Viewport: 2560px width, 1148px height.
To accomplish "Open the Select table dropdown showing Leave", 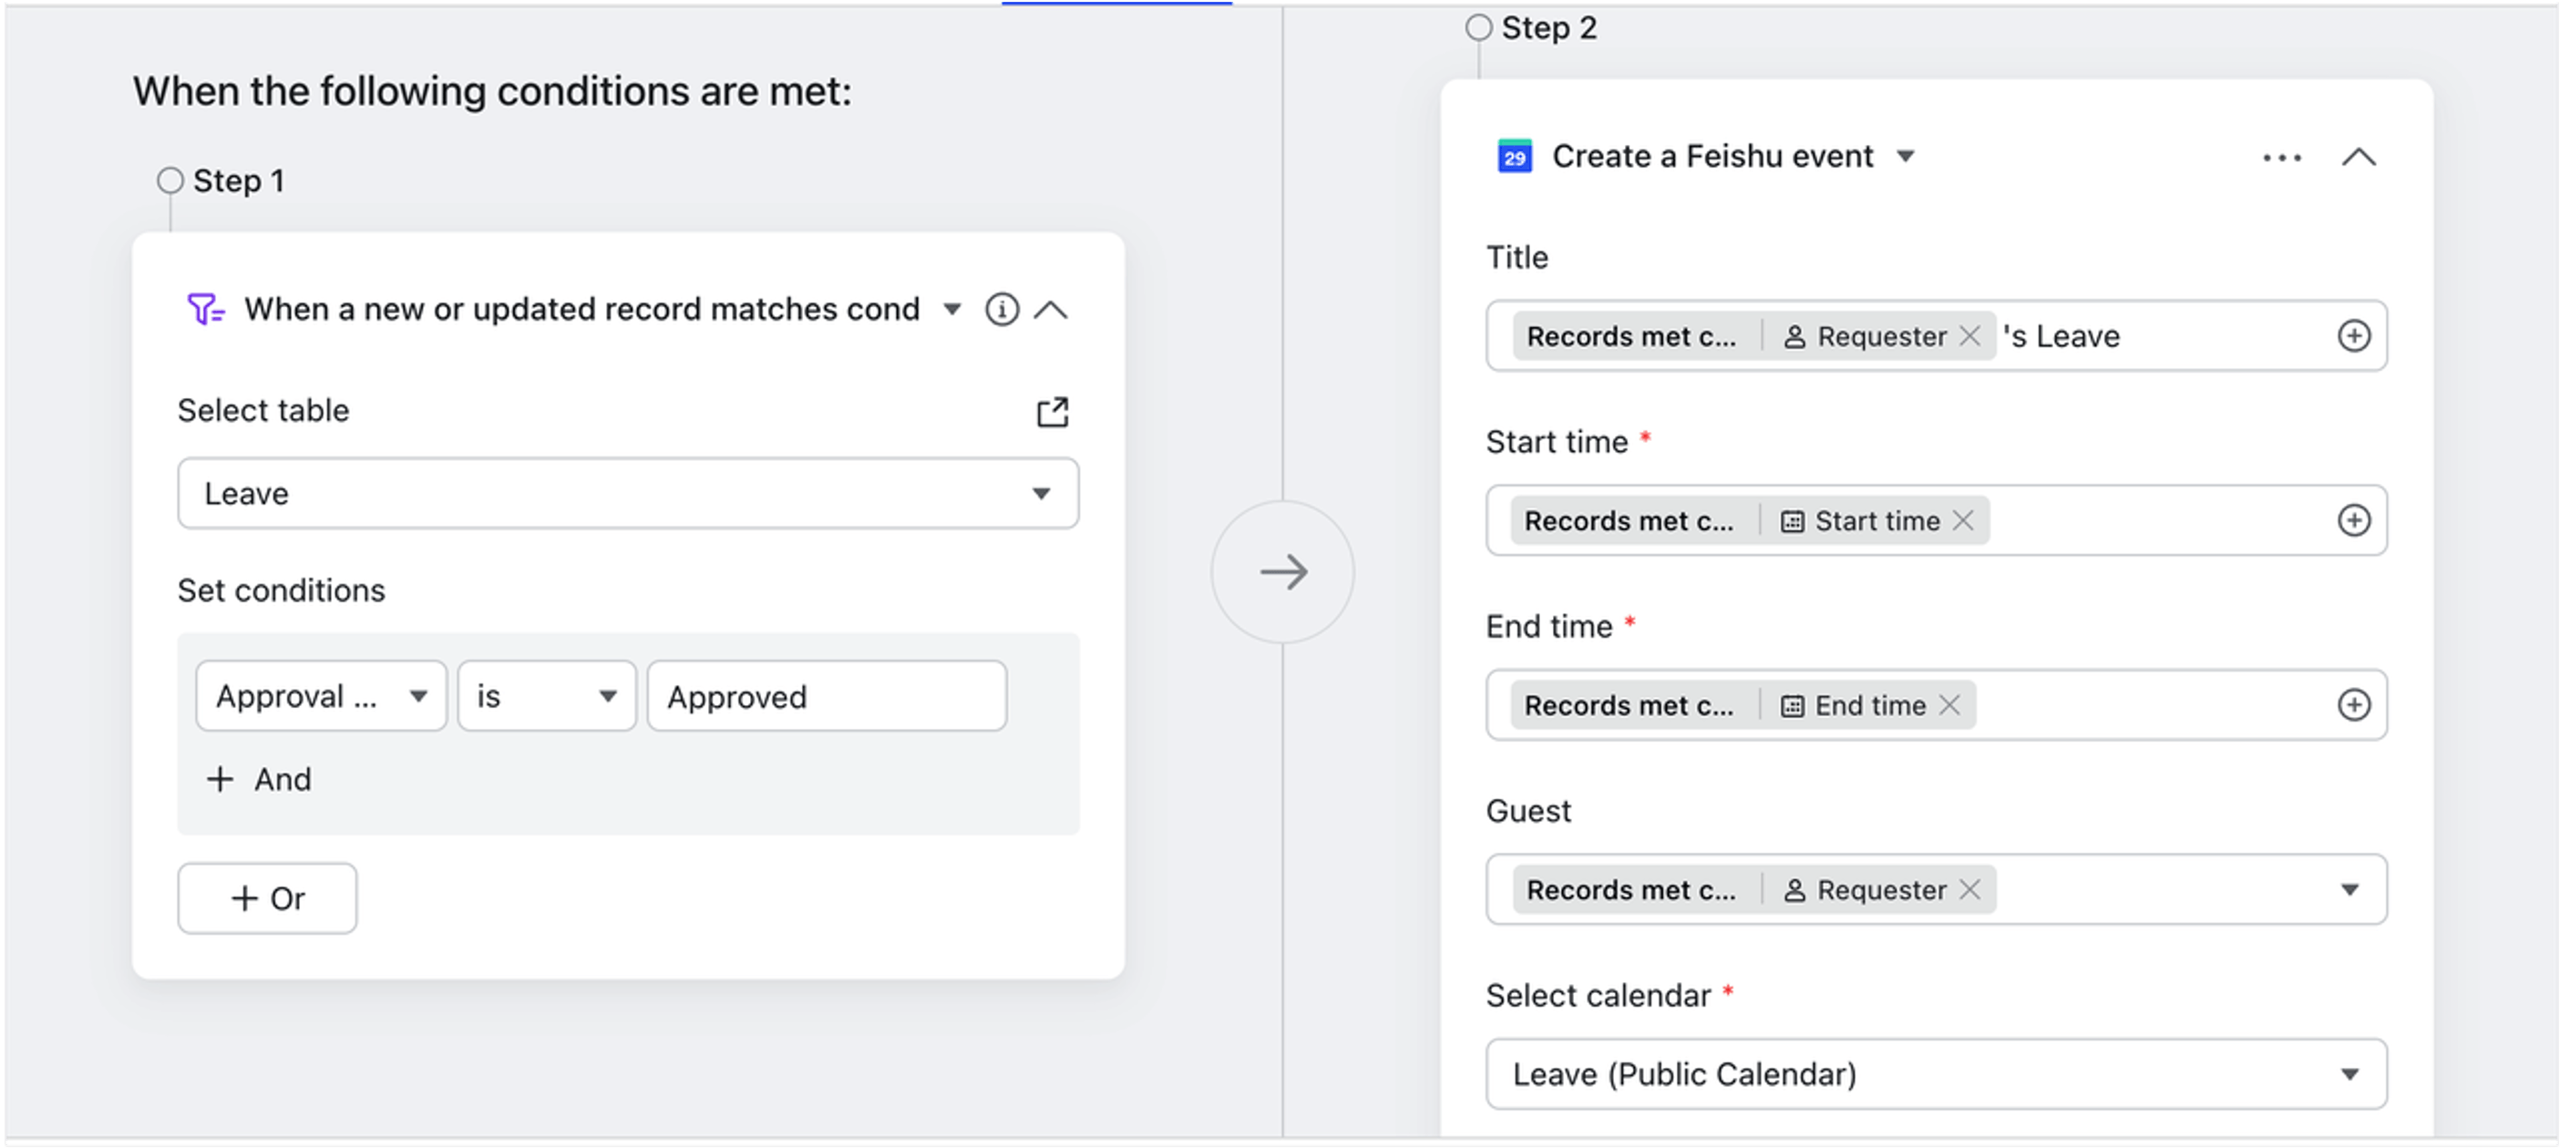I will tap(628, 493).
